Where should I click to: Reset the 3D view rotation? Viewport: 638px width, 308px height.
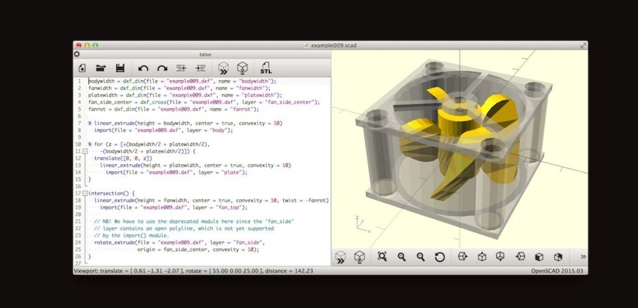click(x=440, y=256)
